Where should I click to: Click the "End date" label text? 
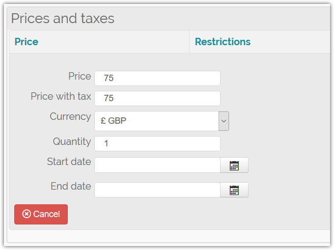pos(71,186)
